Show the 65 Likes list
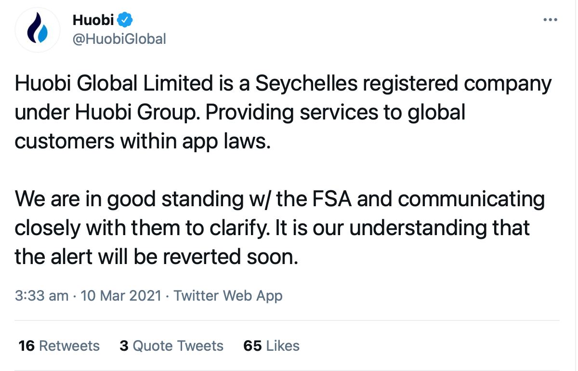The image size is (578, 371). pyautogui.click(x=272, y=345)
